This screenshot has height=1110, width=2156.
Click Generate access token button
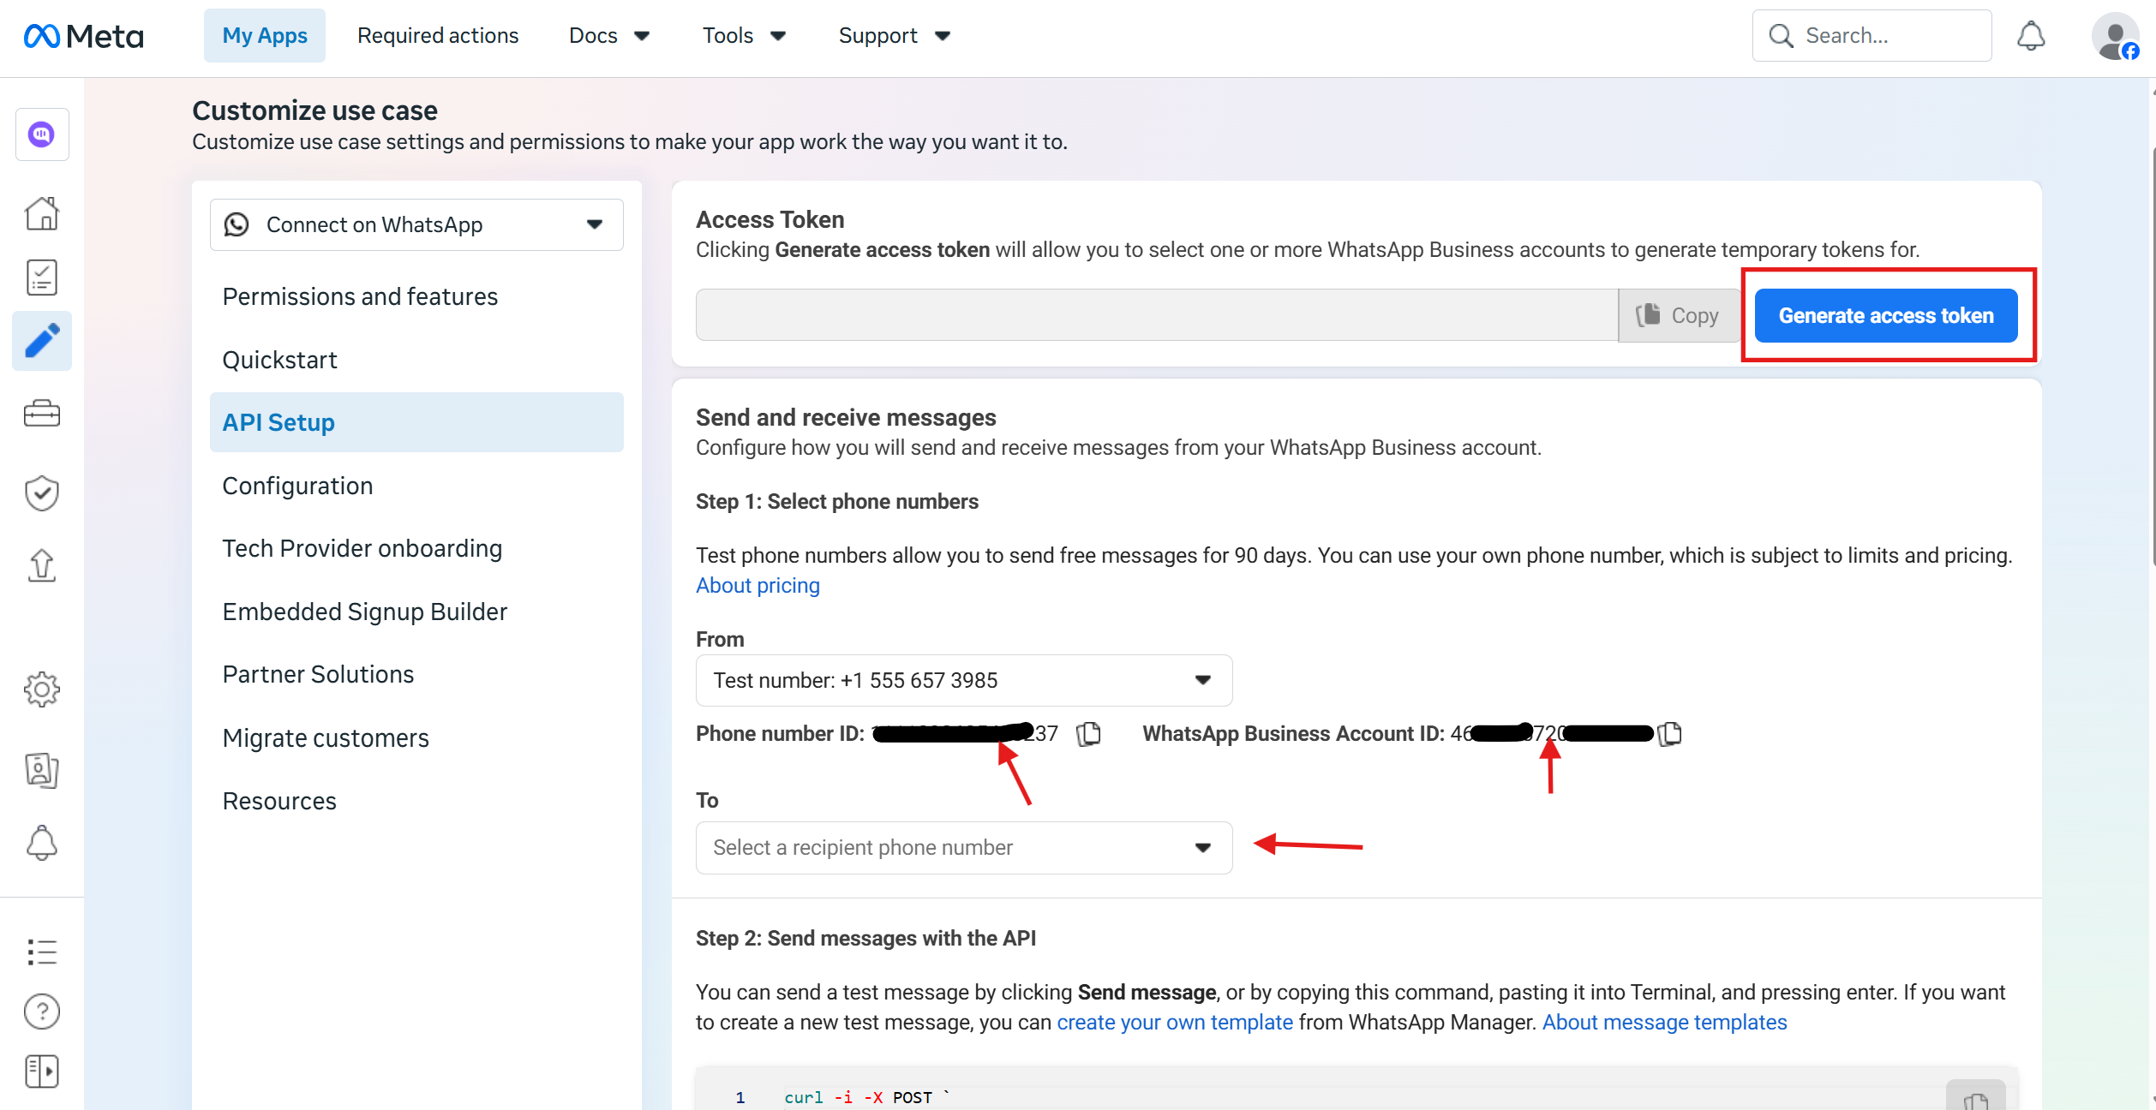coord(1886,315)
